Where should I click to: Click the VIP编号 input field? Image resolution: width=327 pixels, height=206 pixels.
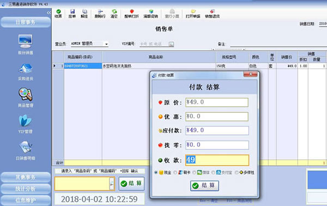[154, 44]
